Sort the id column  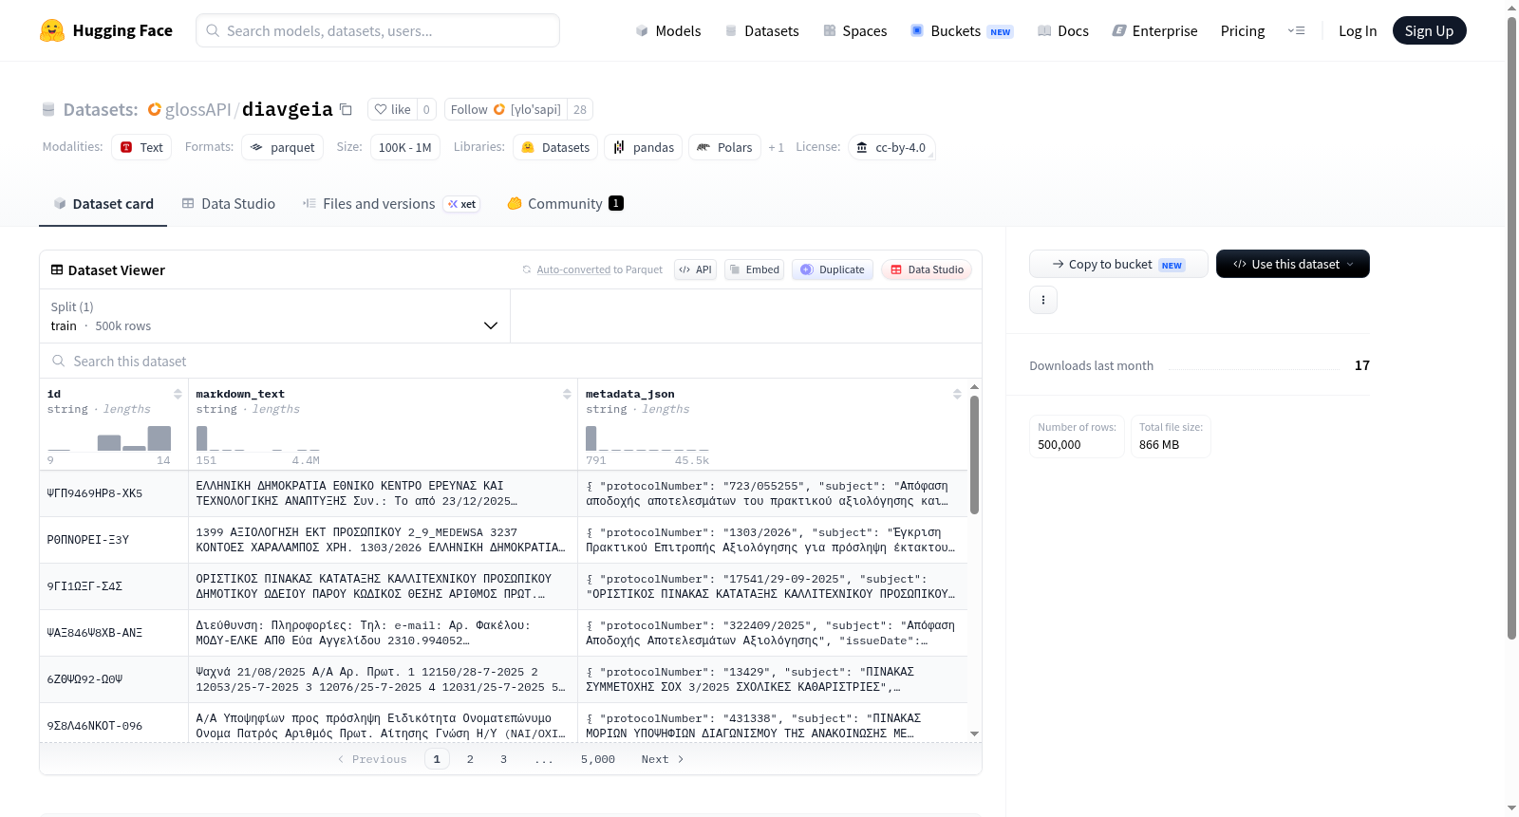pyautogui.click(x=178, y=394)
